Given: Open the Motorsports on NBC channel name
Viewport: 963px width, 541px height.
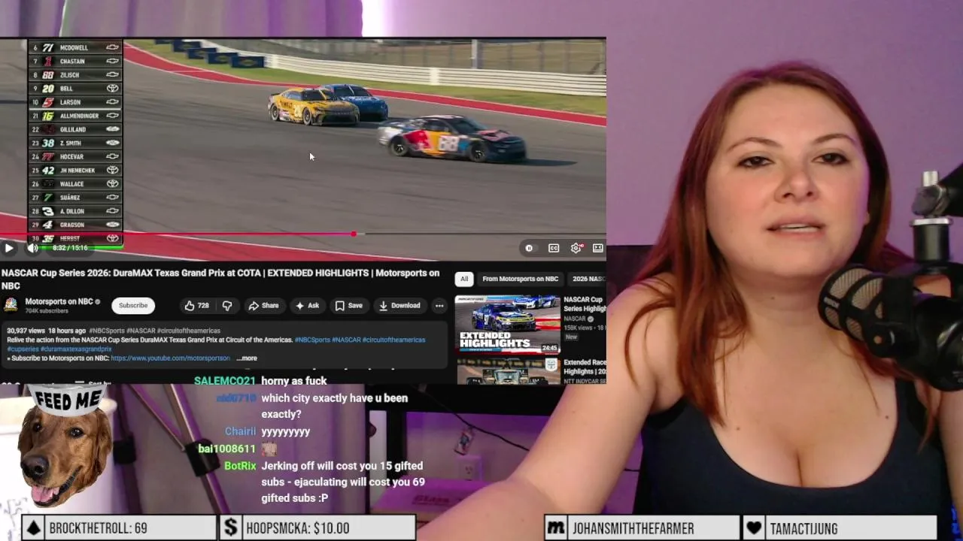Looking at the screenshot, I should coord(59,301).
